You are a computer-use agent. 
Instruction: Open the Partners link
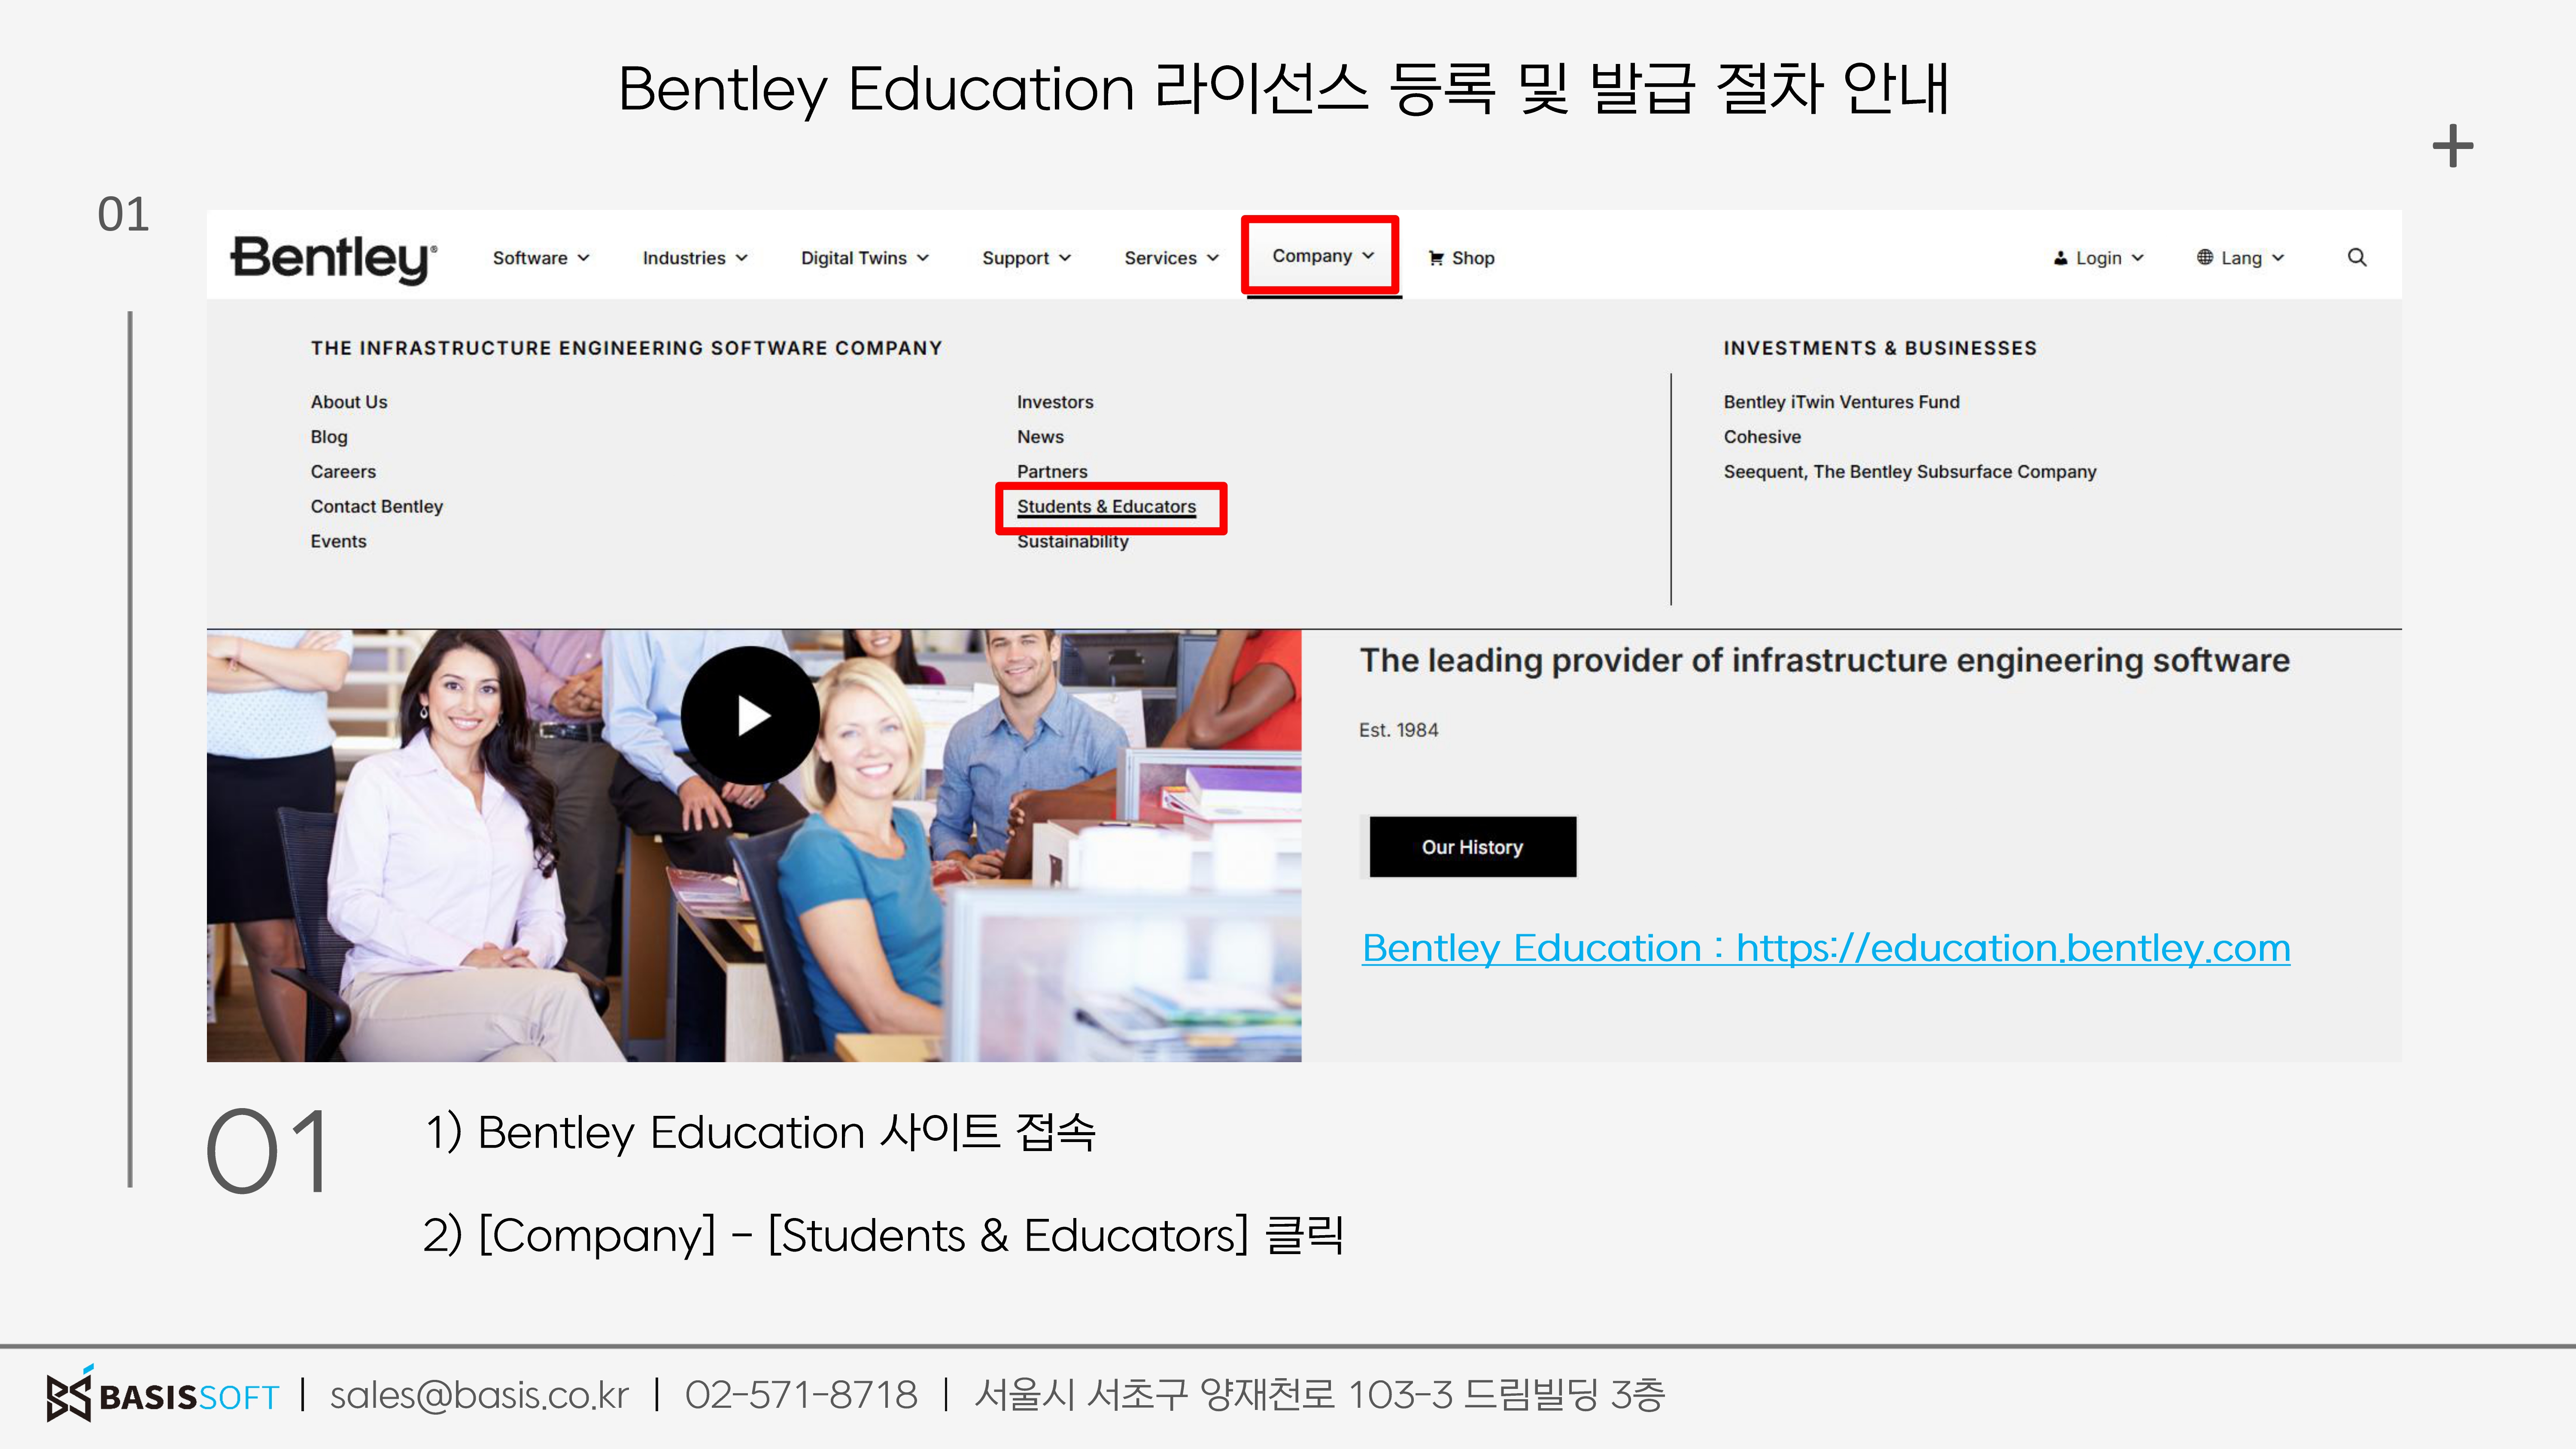(x=1052, y=472)
